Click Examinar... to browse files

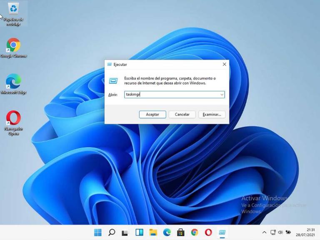tap(212, 115)
